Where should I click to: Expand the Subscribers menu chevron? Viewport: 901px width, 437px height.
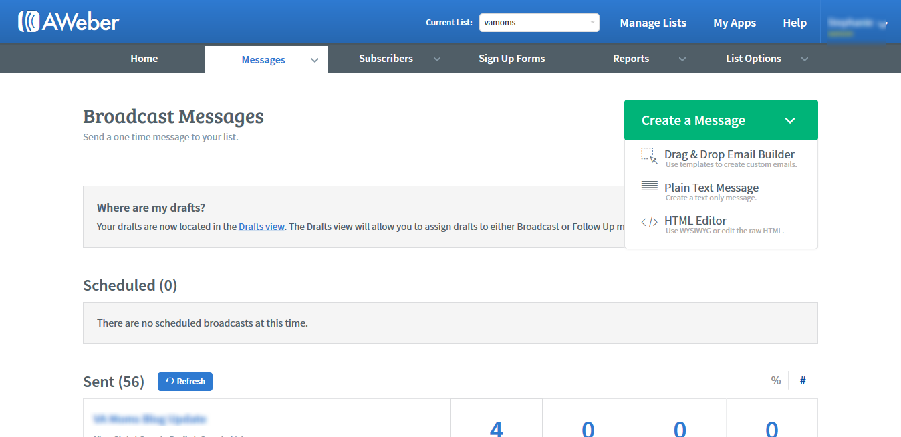click(437, 59)
